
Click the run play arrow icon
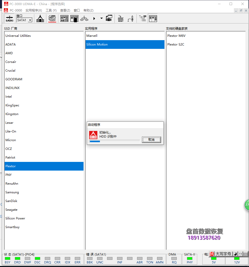pos(94,19)
